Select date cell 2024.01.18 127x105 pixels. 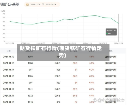[9, 63]
